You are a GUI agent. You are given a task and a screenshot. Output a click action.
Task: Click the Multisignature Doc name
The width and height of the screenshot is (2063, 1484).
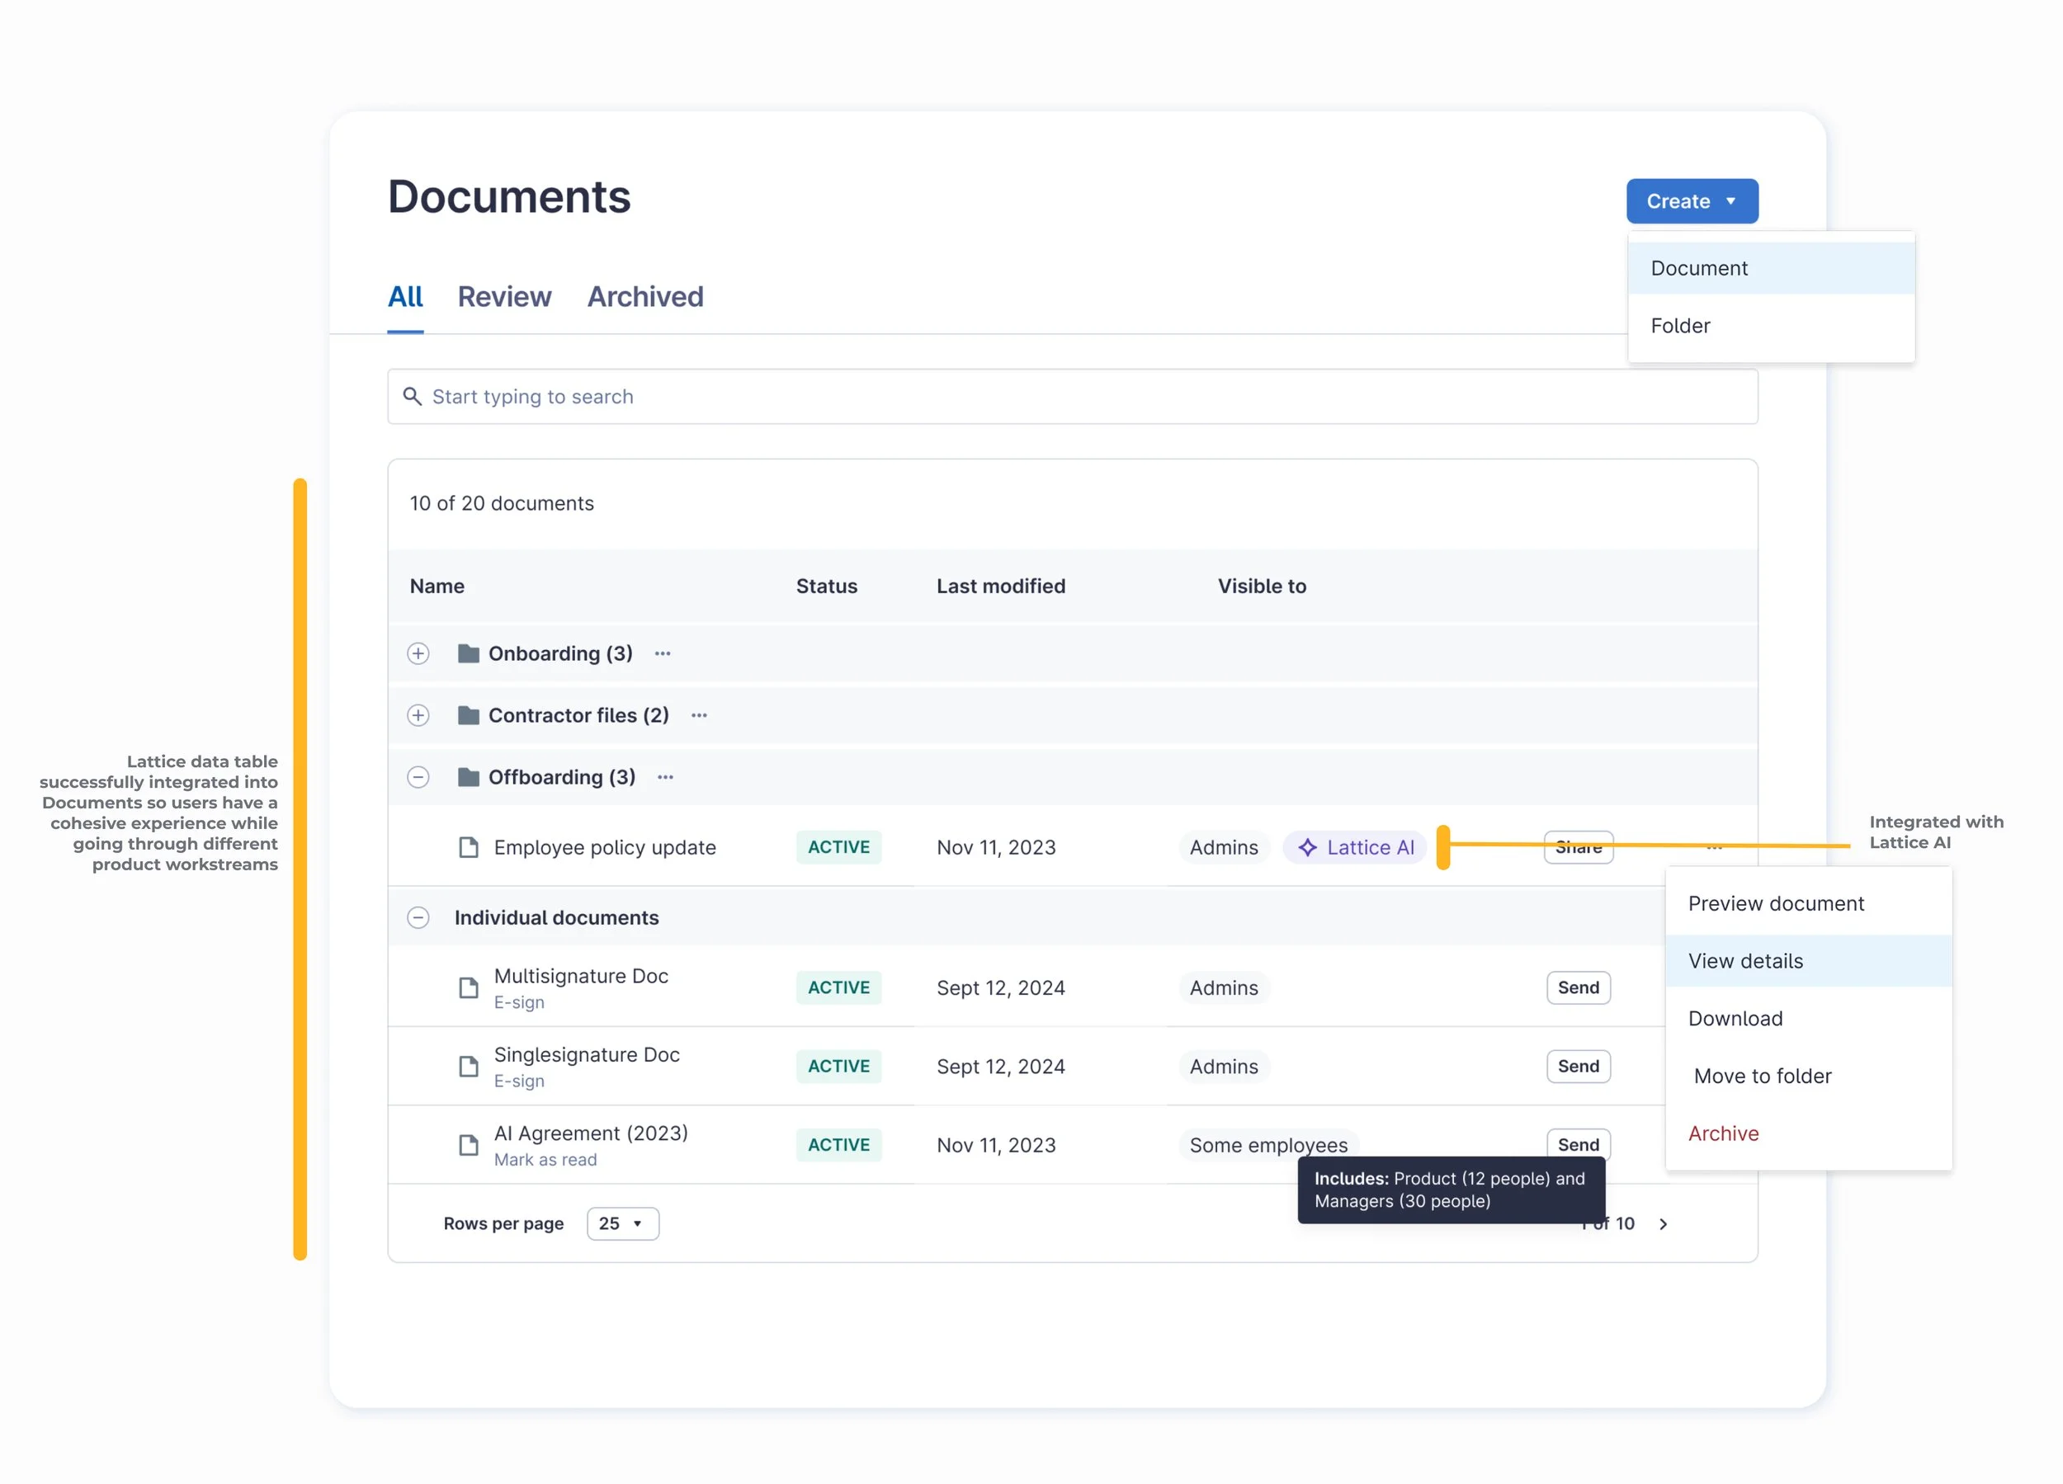581,976
